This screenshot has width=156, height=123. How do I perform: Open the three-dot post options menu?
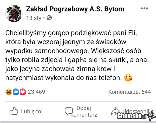(144, 8)
